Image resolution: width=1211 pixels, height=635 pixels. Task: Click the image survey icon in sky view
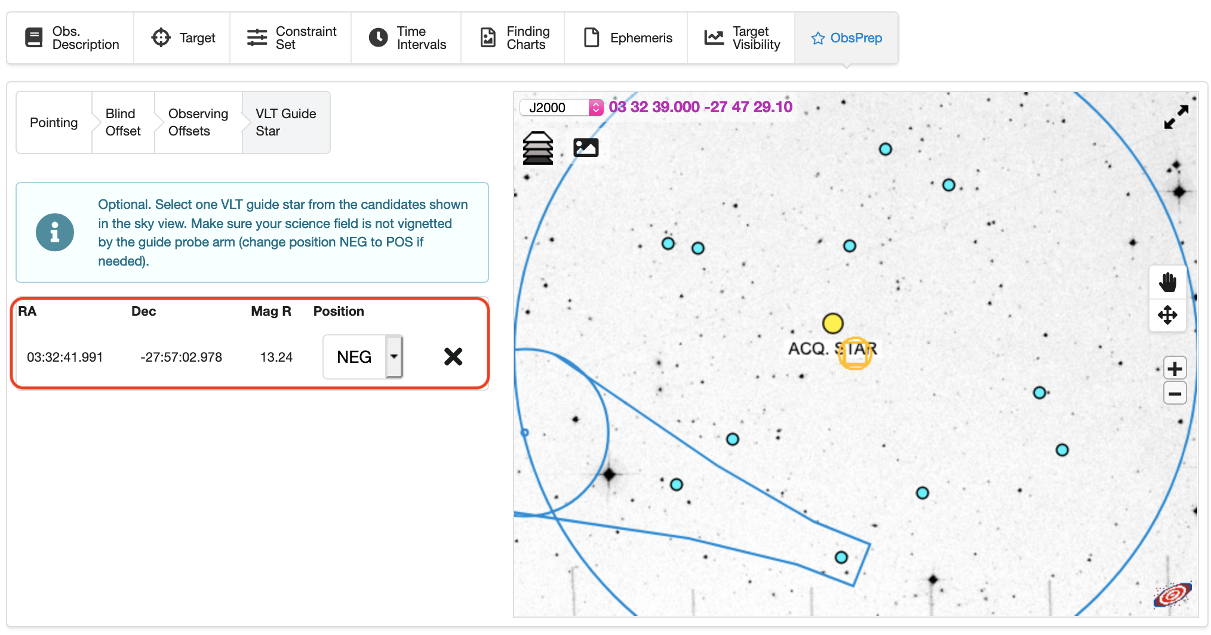(586, 147)
